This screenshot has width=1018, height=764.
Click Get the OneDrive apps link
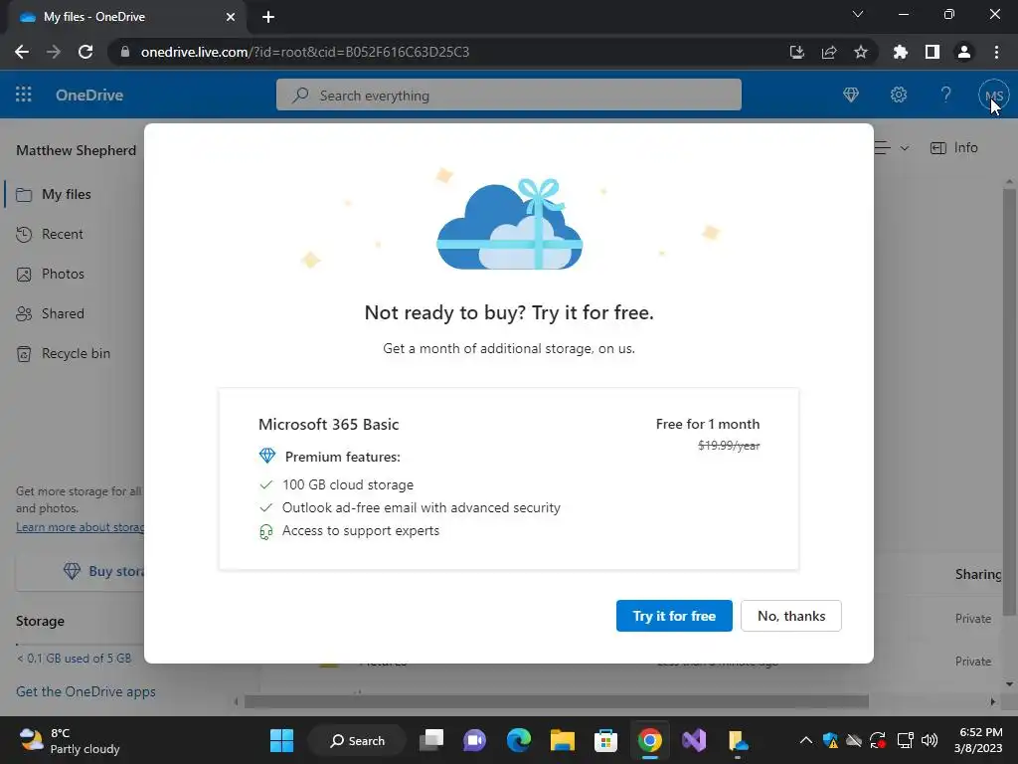tap(85, 692)
